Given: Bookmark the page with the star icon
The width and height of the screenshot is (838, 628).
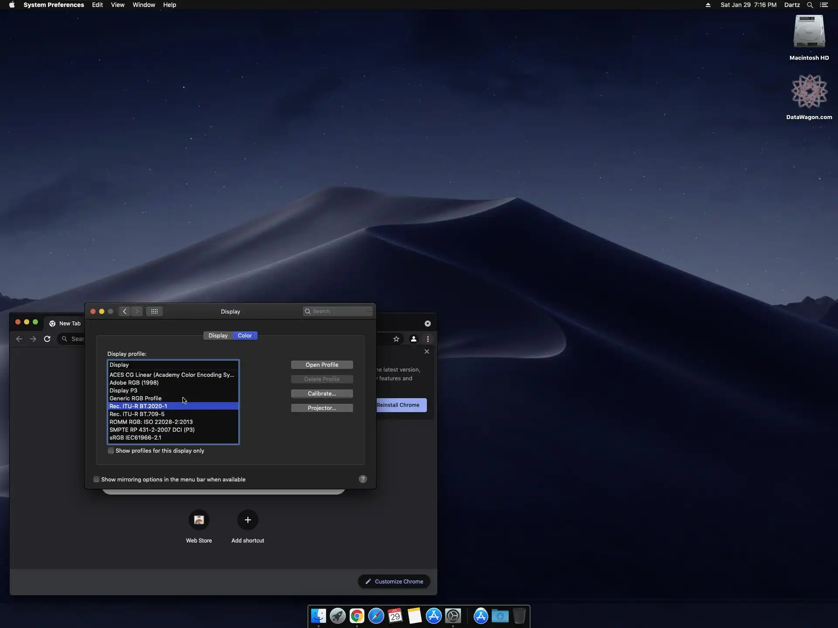Looking at the screenshot, I should click(x=396, y=339).
